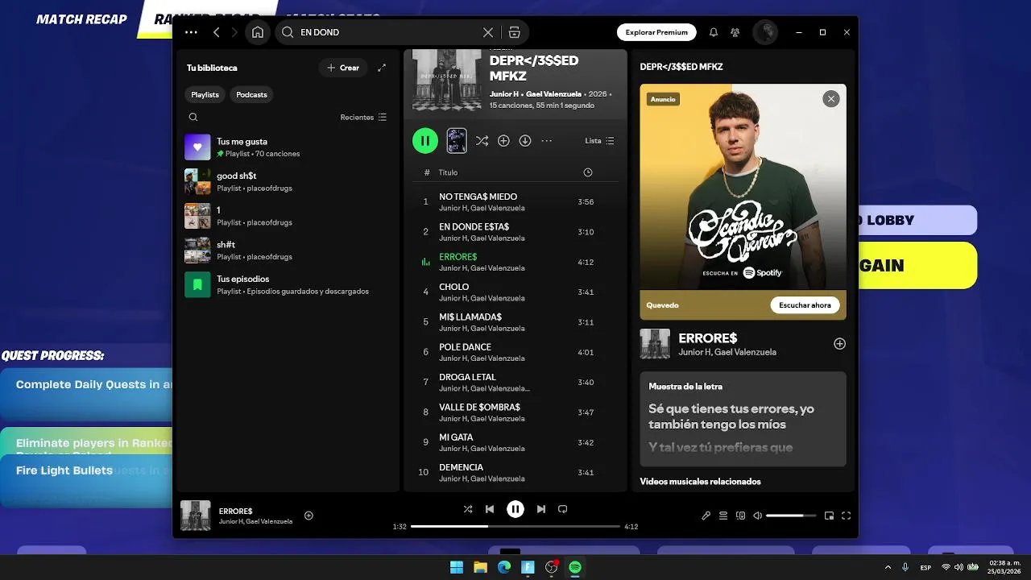Pause playback in the player bar
Viewport: 1031px width, 580px height.
[515, 509]
